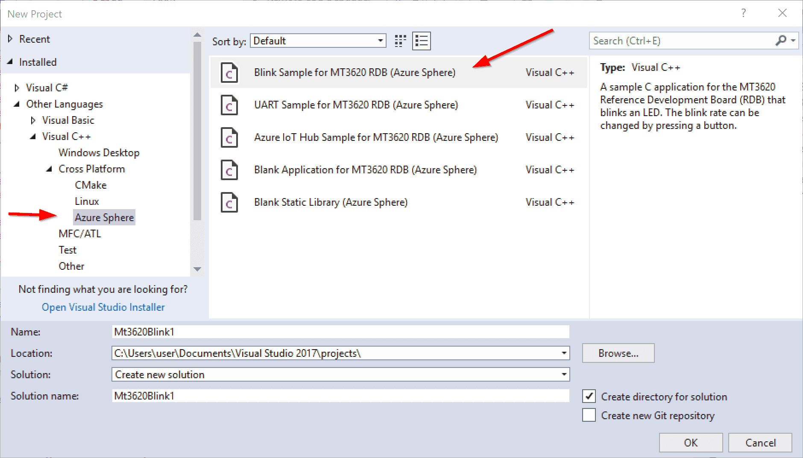Collapse the Other Languages node
803x458 pixels.
coord(17,104)
